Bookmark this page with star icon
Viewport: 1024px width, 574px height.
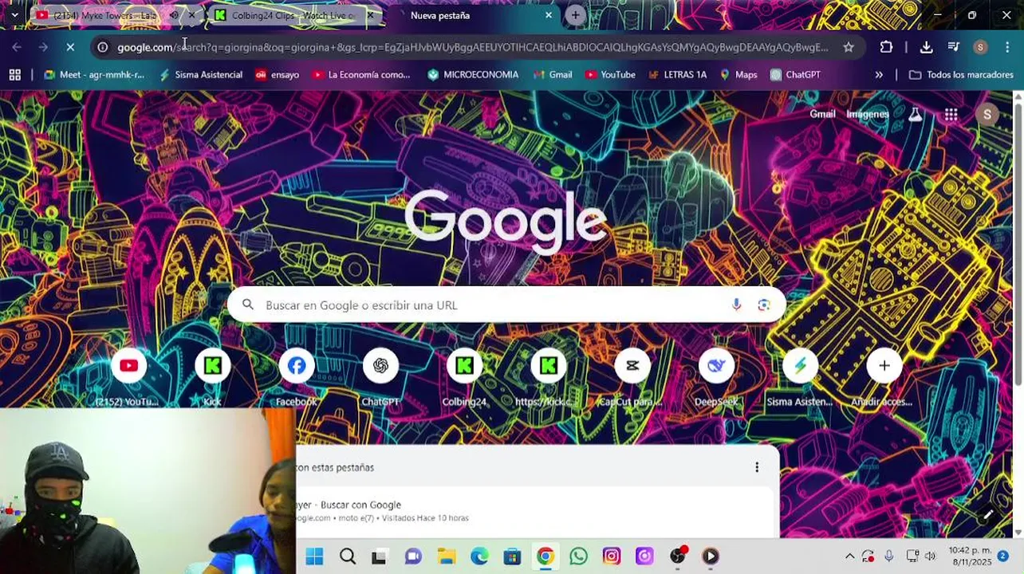(849, 47)
